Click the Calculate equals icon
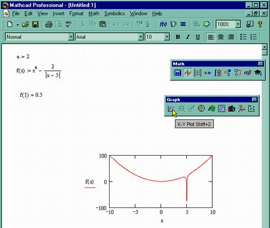The height and width of the screenshot is (228, 270). click(183, 24)
